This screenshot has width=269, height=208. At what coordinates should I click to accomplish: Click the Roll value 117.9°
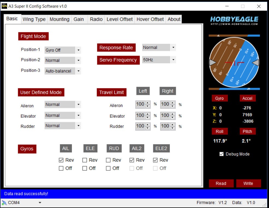click(x=220, y=141)
